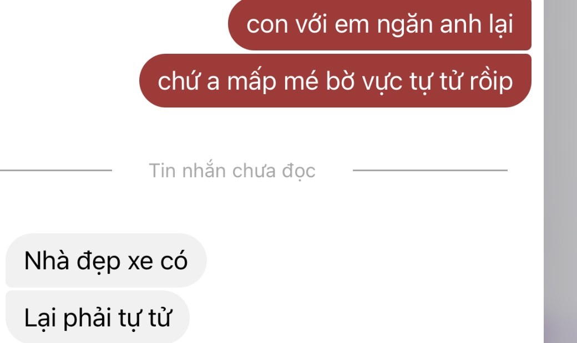The height and width of the screenshot is (343, 577).
Task: Click the 'chứ a mấp mé bờ vực' sent message
Action: pyautogui.click(x=335, y=81)
